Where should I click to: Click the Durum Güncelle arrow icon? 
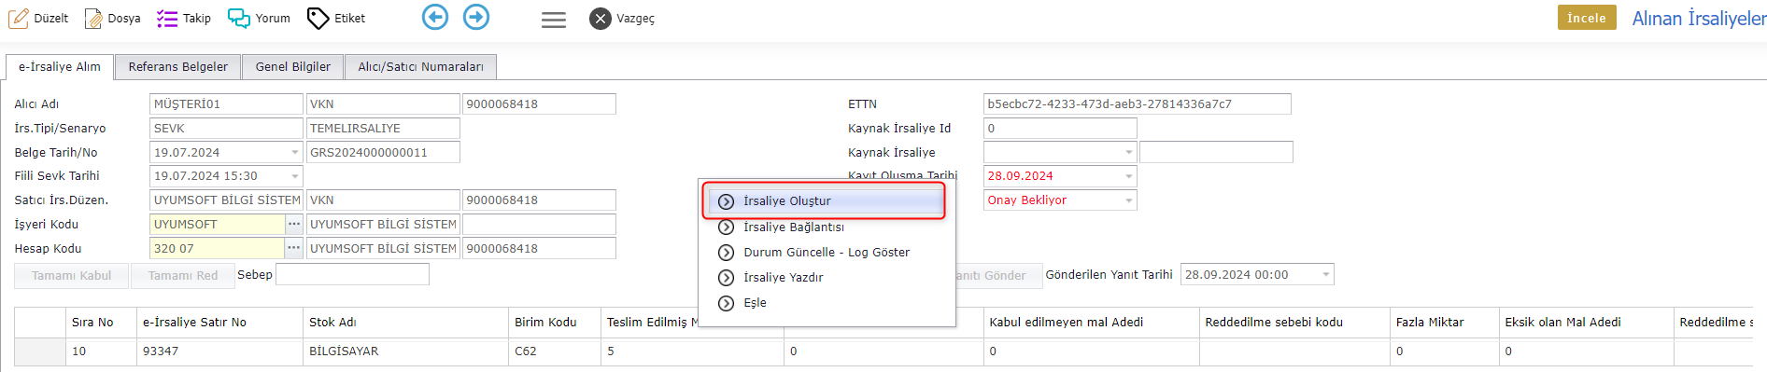pos(726,252)
